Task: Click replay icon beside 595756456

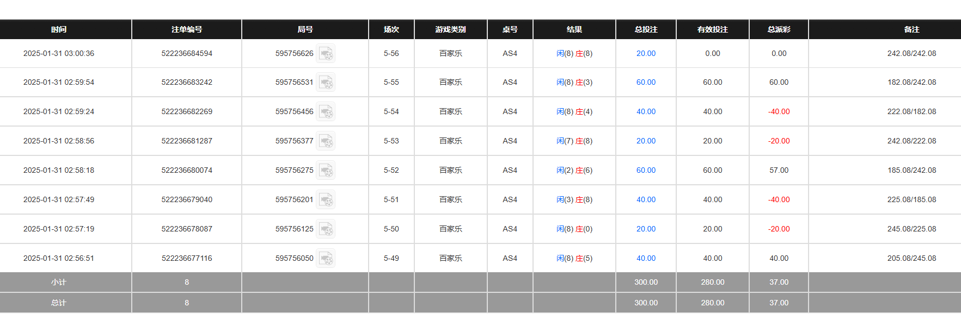Action: click(326, 112)
